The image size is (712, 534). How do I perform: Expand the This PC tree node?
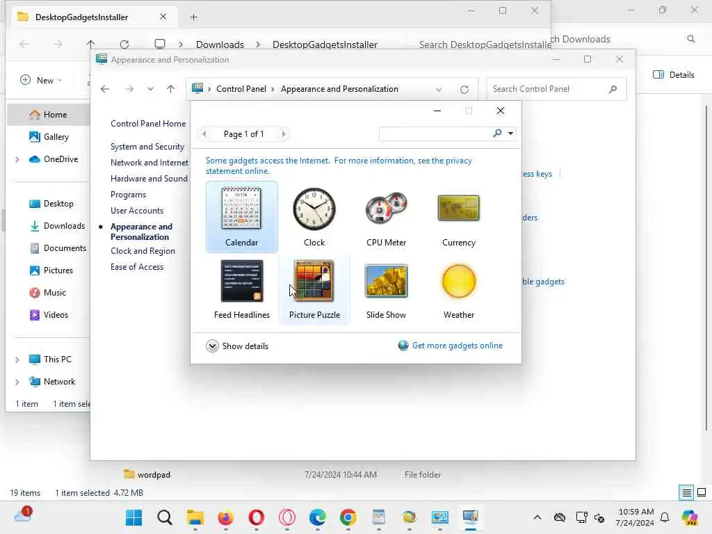coord(17,359)
